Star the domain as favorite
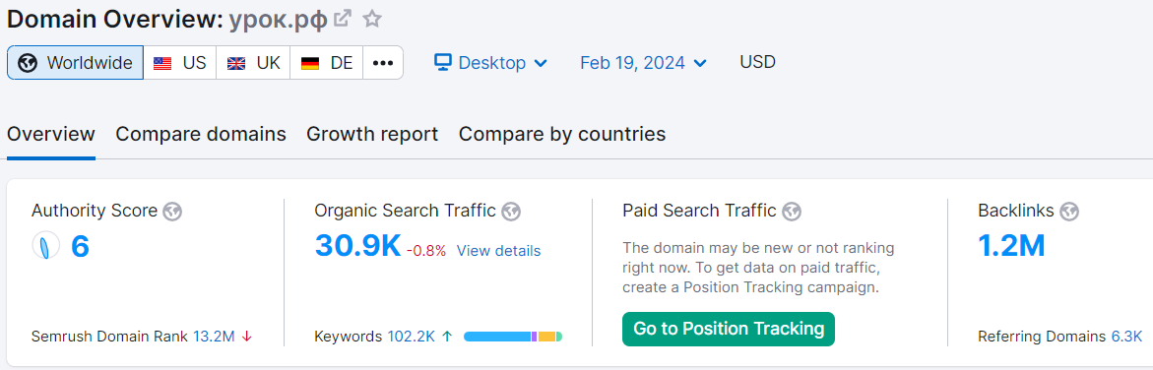This screenshot has height=370, width=1153. click(x=373, y=19)
